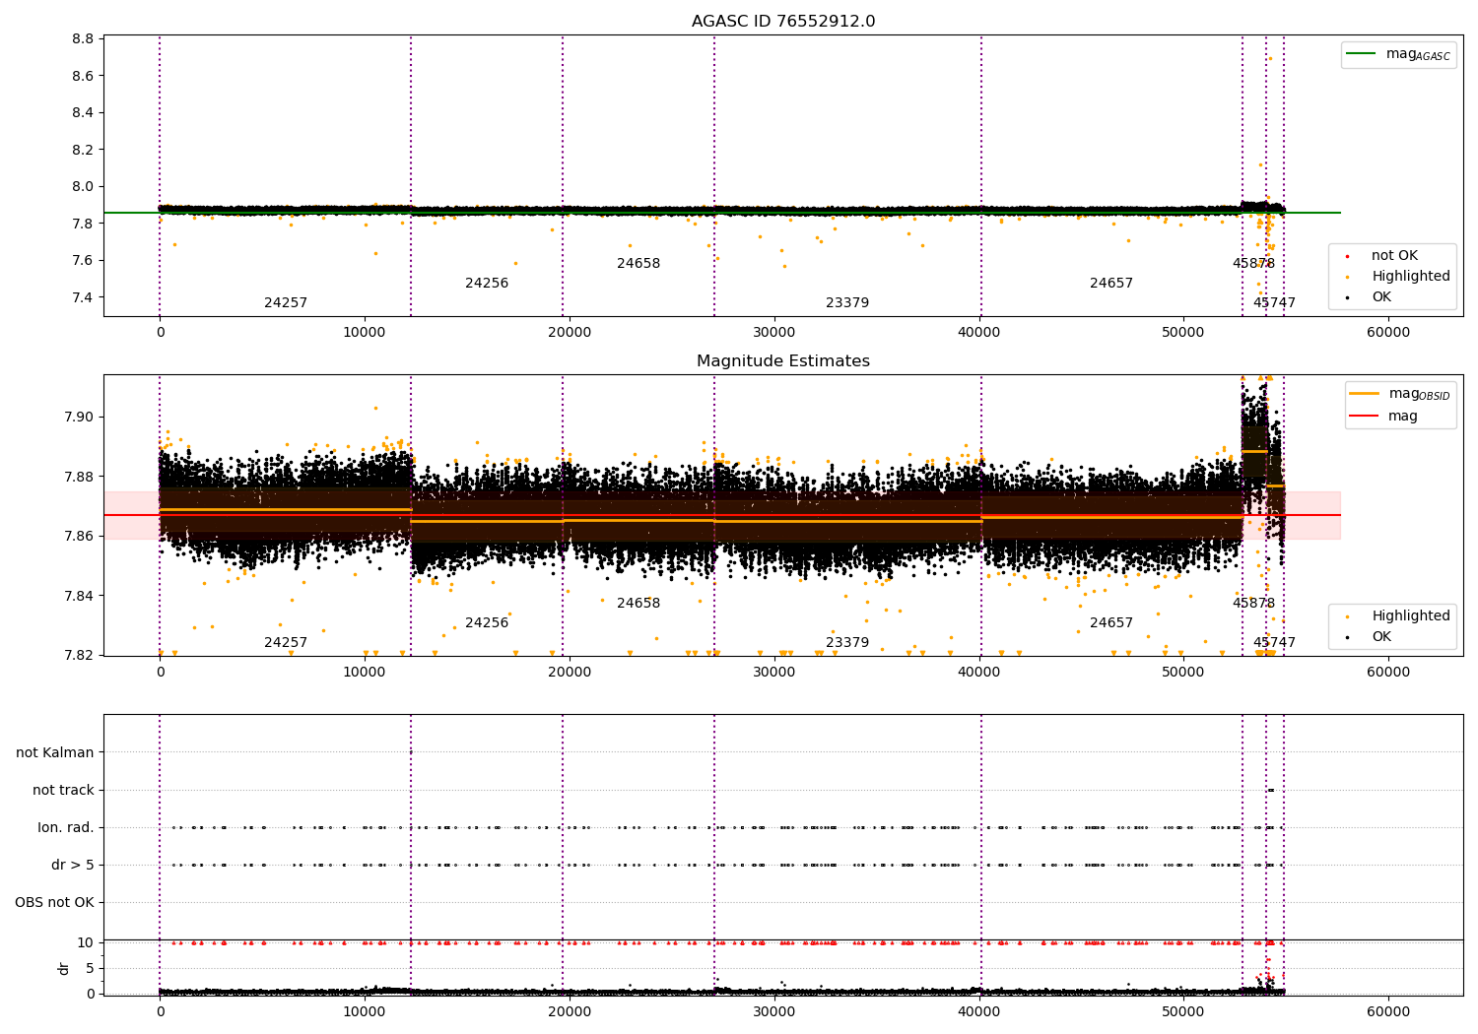Click the green line sample in the legend

click(x=1363, y=54)
